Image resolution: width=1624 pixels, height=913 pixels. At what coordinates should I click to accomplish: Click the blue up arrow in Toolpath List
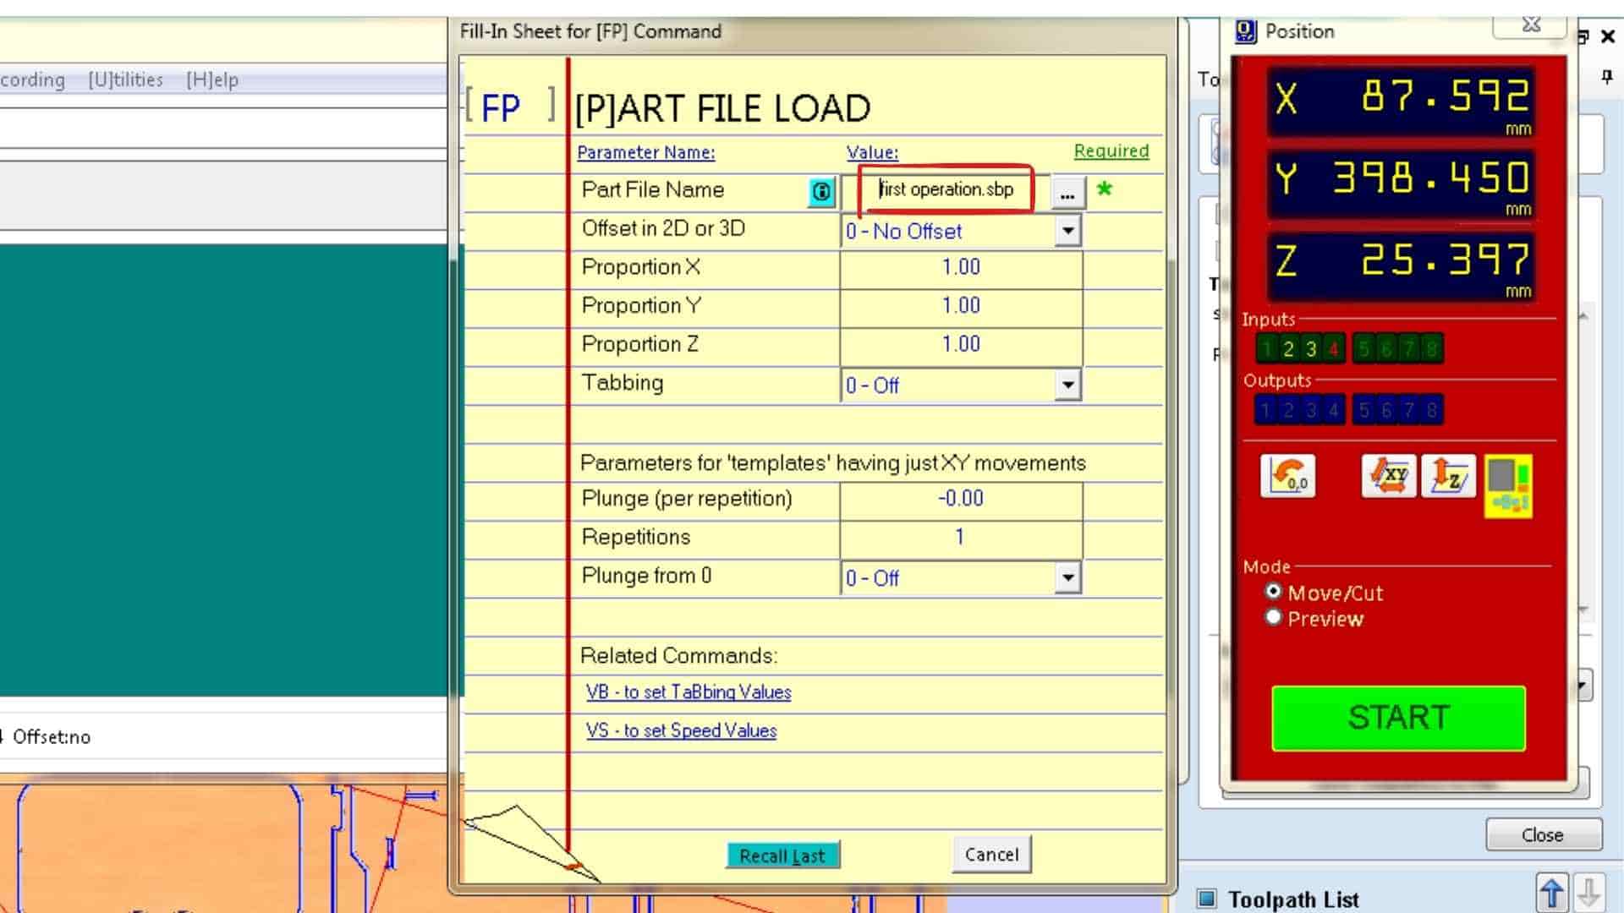coord(1552,894)
